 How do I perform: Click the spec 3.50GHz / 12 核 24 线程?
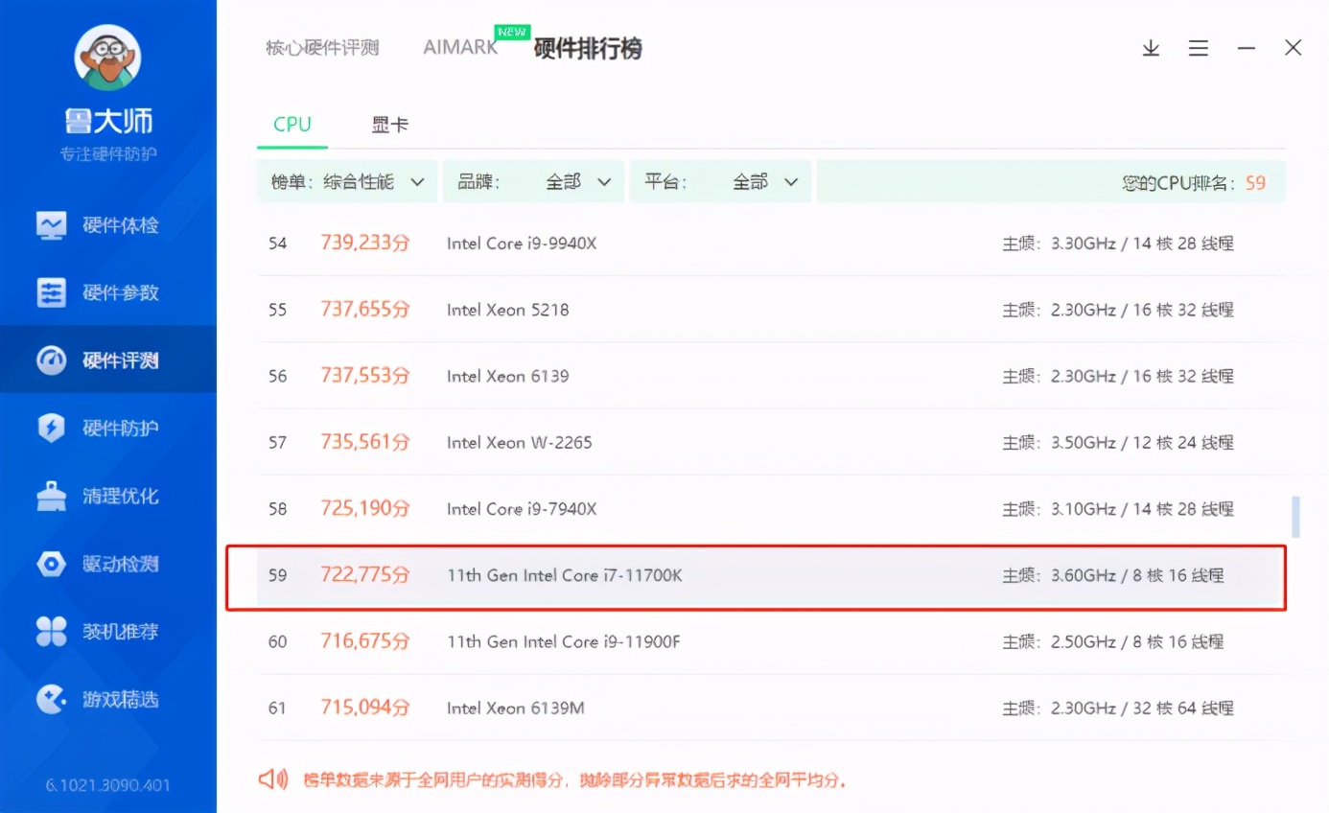[1142, 443]
